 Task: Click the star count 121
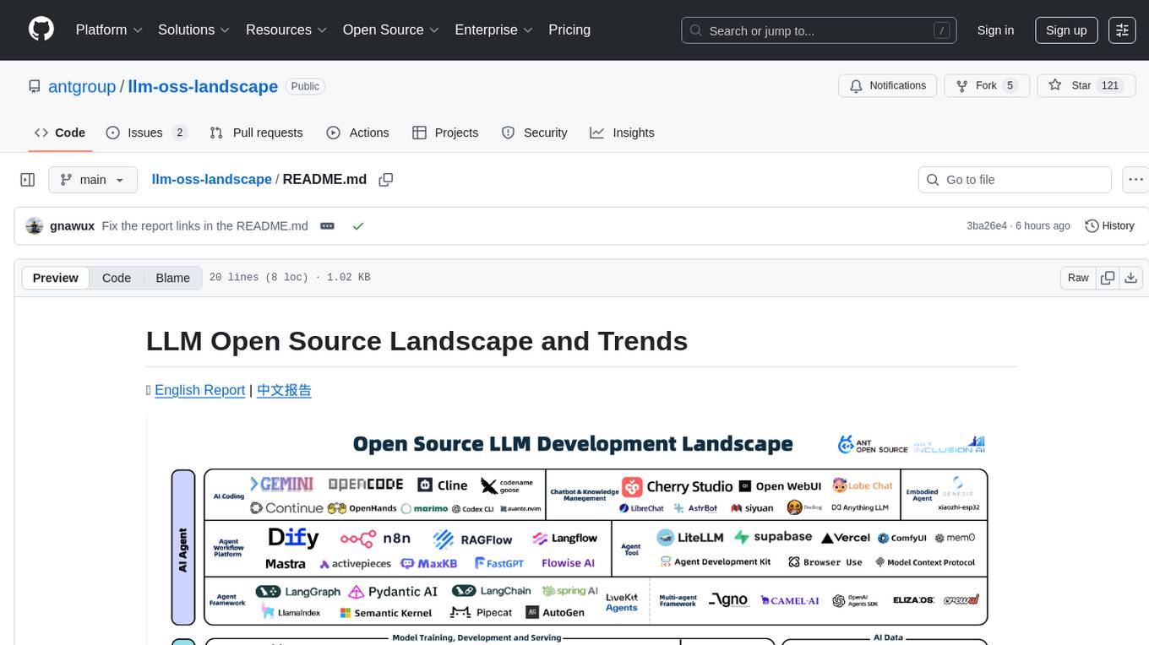coord(1110,85)
